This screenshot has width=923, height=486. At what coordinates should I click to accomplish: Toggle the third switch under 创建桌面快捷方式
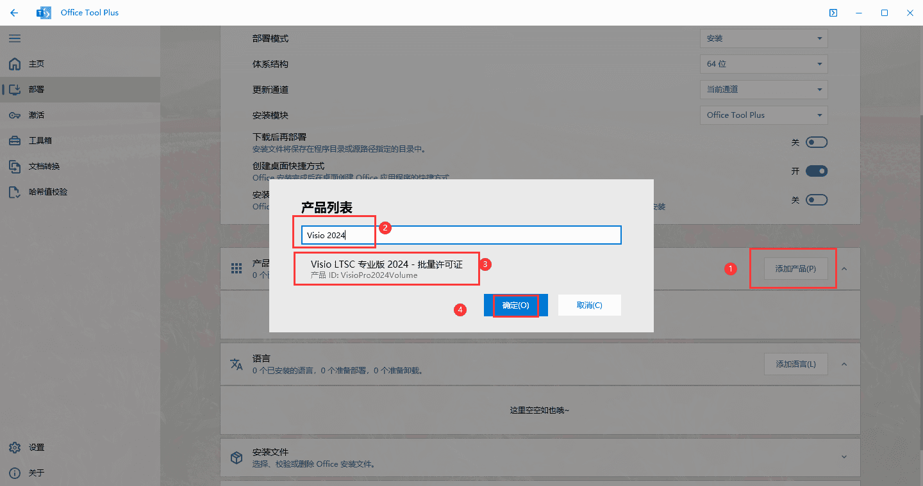click(817, 200)
